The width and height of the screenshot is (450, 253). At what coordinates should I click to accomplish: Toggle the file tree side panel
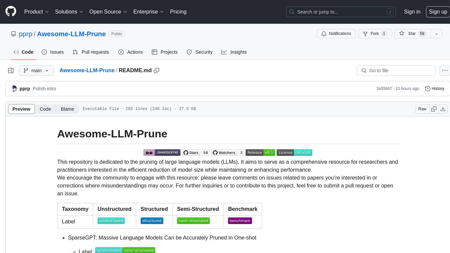click(11, 71)
